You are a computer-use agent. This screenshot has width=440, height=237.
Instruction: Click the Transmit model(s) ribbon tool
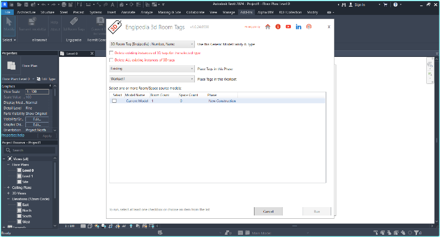(32, 24)
